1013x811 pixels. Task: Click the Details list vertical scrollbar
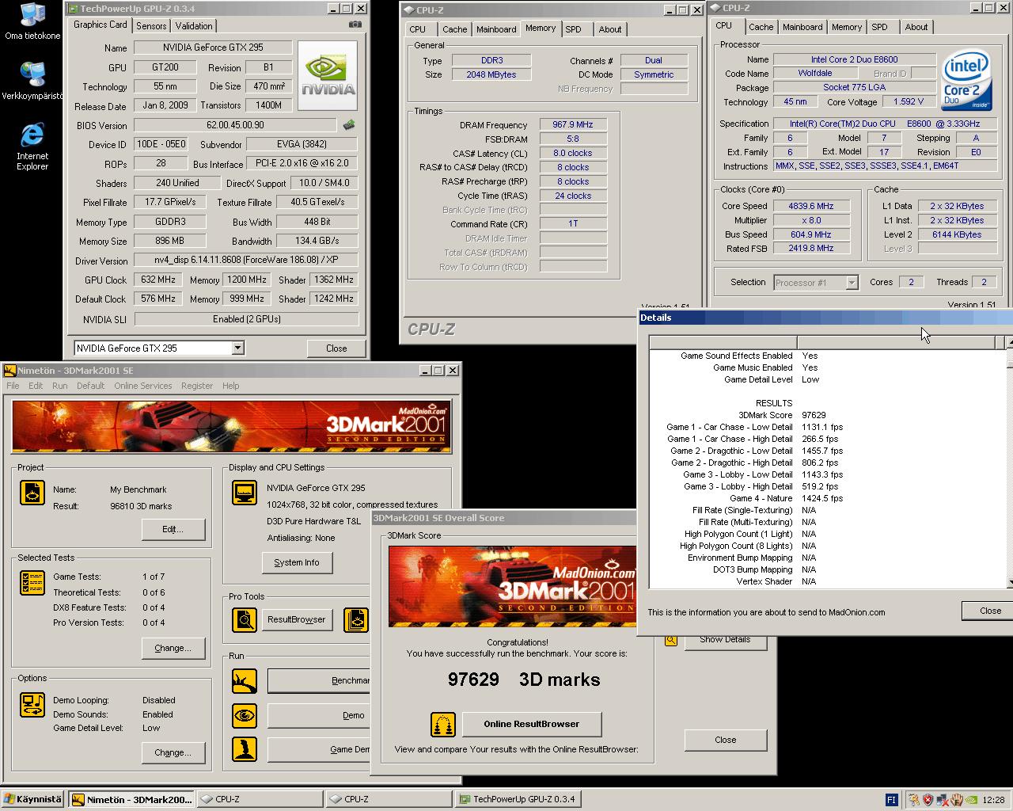(x=1009, y=462)
